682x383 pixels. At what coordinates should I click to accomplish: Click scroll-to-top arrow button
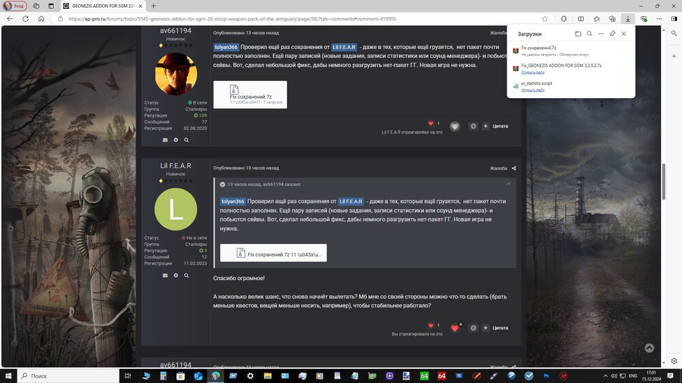pyautogui.click(x=649, y=348)
